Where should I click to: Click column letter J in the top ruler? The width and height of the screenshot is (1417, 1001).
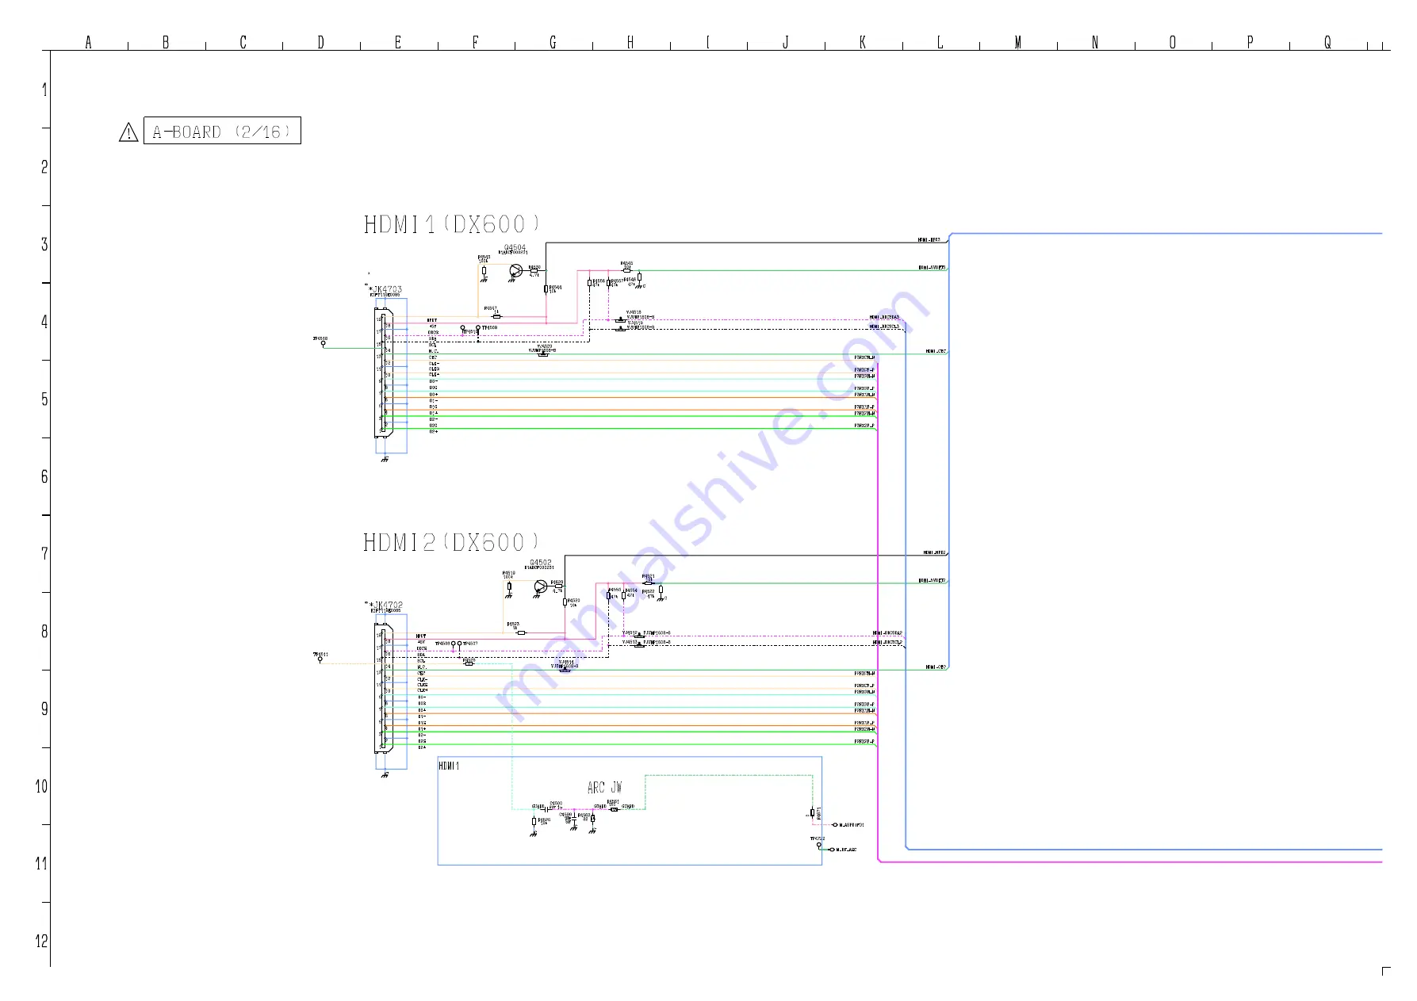click(785, 42)
